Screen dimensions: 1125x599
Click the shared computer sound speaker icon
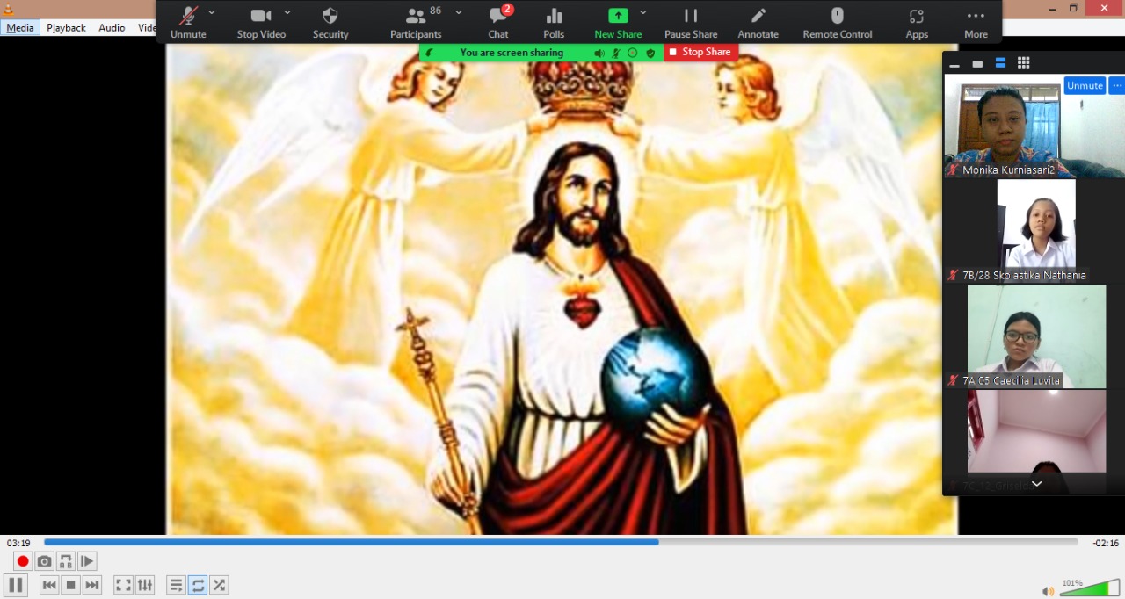[x=599, y=53]
